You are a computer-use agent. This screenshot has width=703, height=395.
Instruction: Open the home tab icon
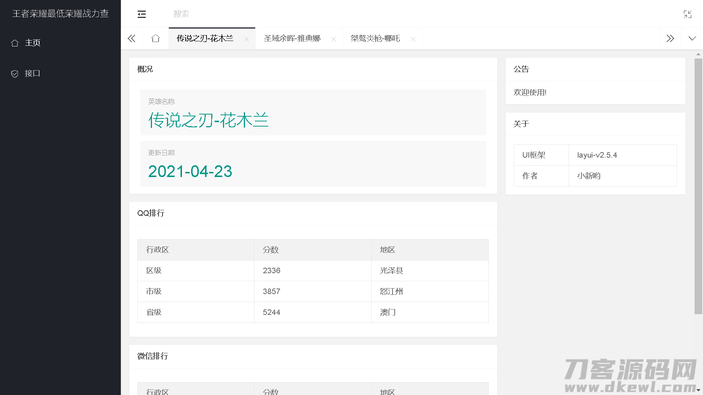click(156, 38)
